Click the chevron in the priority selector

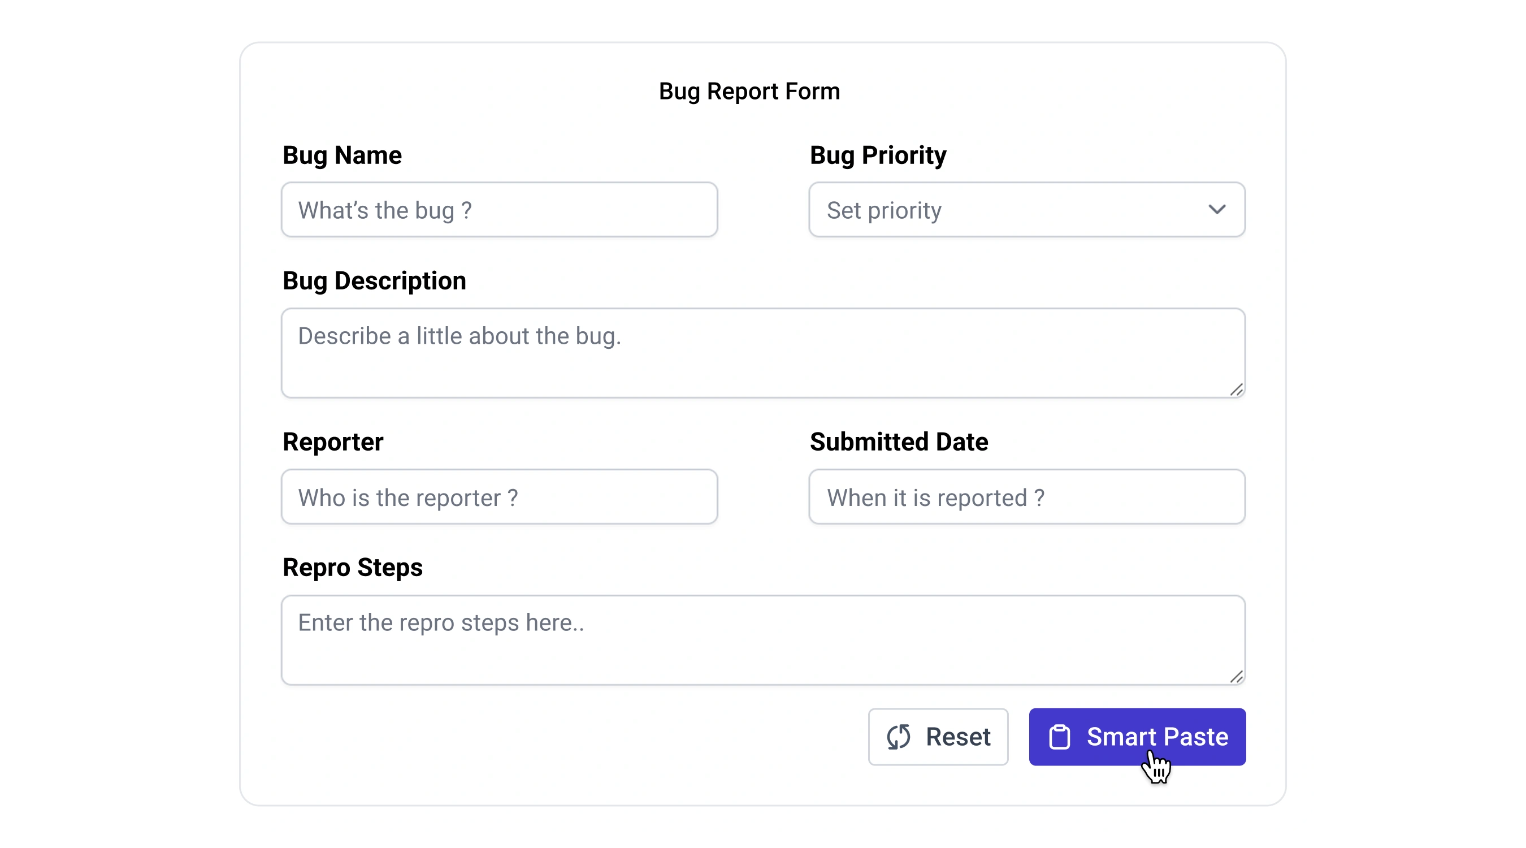click(1219, 210)
